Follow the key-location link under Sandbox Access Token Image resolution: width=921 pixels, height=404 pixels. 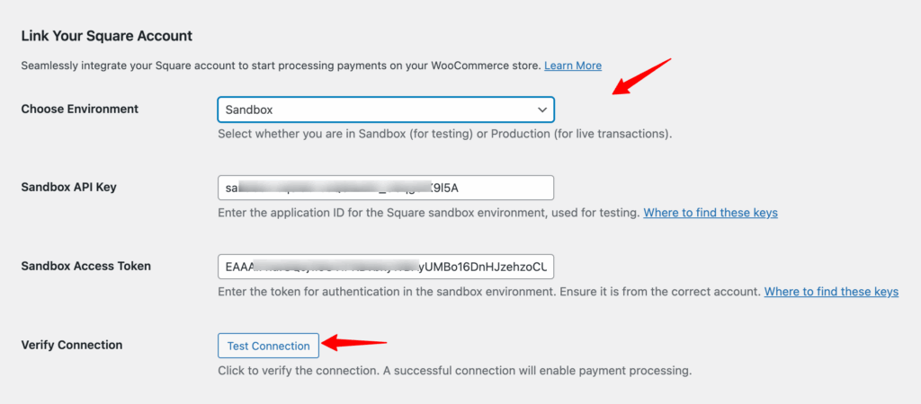pyautogui.click(x=831, y=292)
